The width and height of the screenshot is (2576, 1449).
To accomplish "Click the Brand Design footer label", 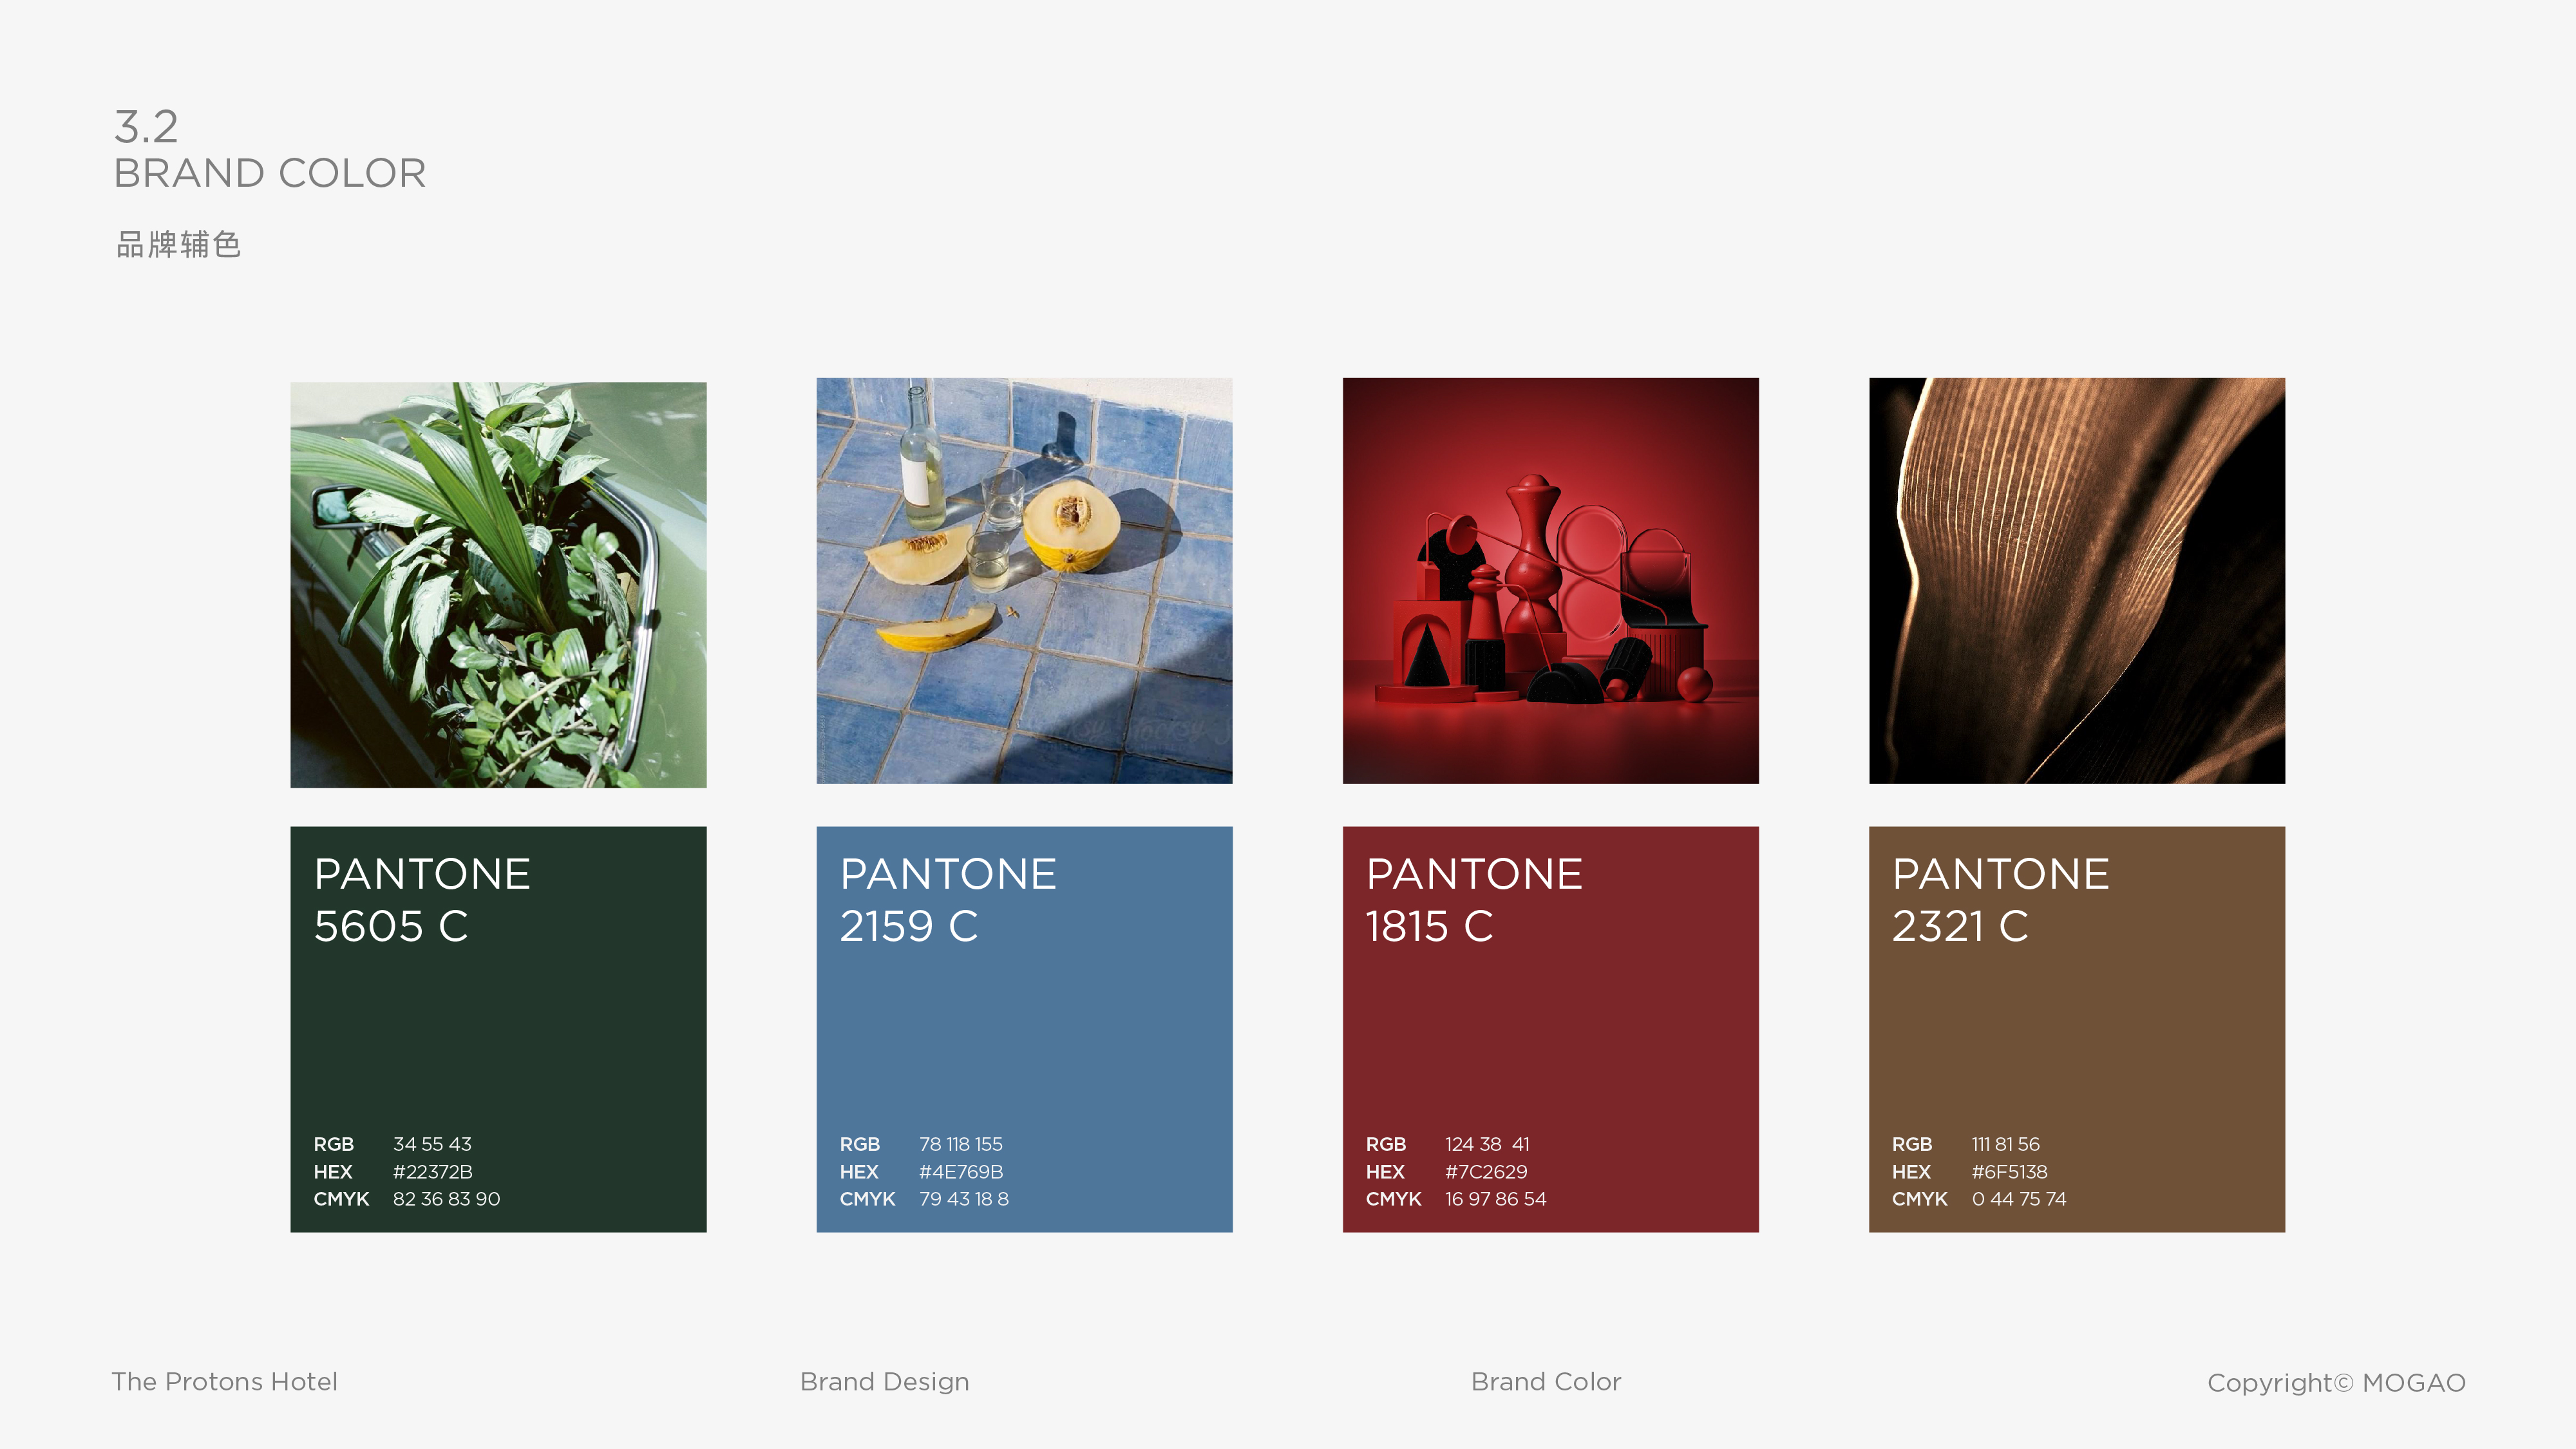I will [884, 1382].
